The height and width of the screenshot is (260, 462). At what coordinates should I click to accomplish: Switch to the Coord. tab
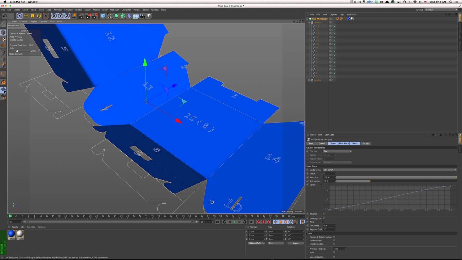coord(322,143)
